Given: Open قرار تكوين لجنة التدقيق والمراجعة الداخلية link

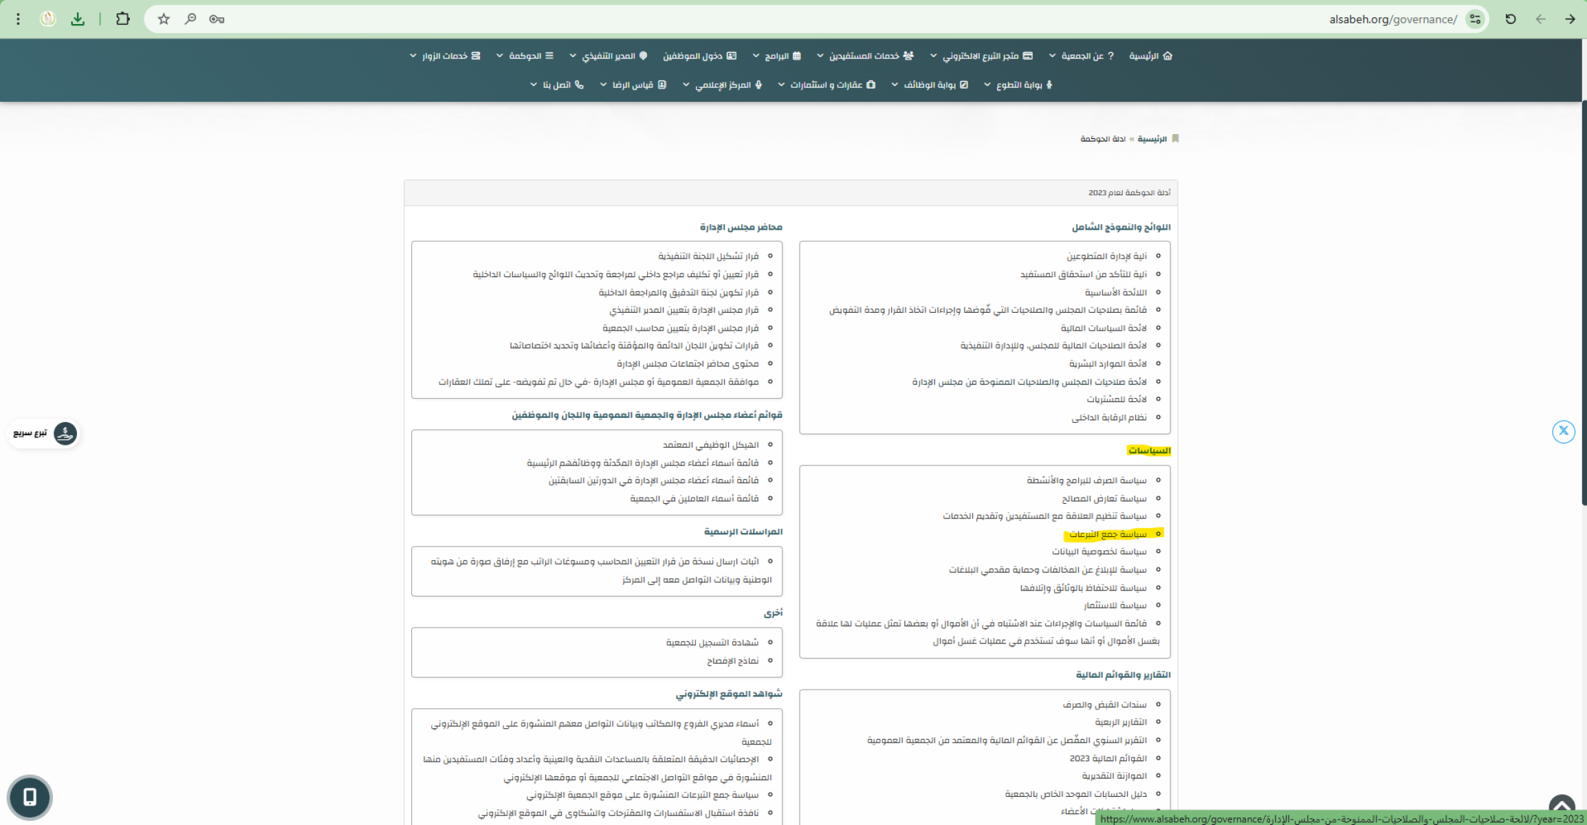Looking at the screenshot, I should [x=679, y=293].
